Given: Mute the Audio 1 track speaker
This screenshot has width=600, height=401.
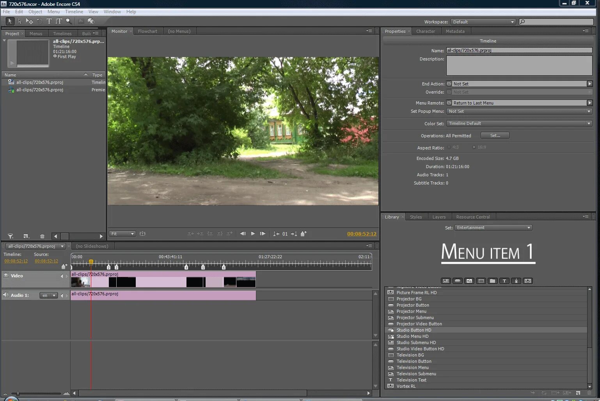Looking at the screenshot, I should [x=6, y=295].
